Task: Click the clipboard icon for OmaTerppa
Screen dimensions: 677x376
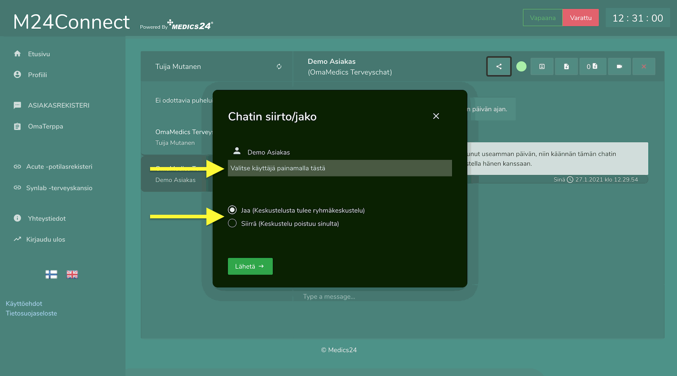Action: pyautogui.click(x=17, y=126)
